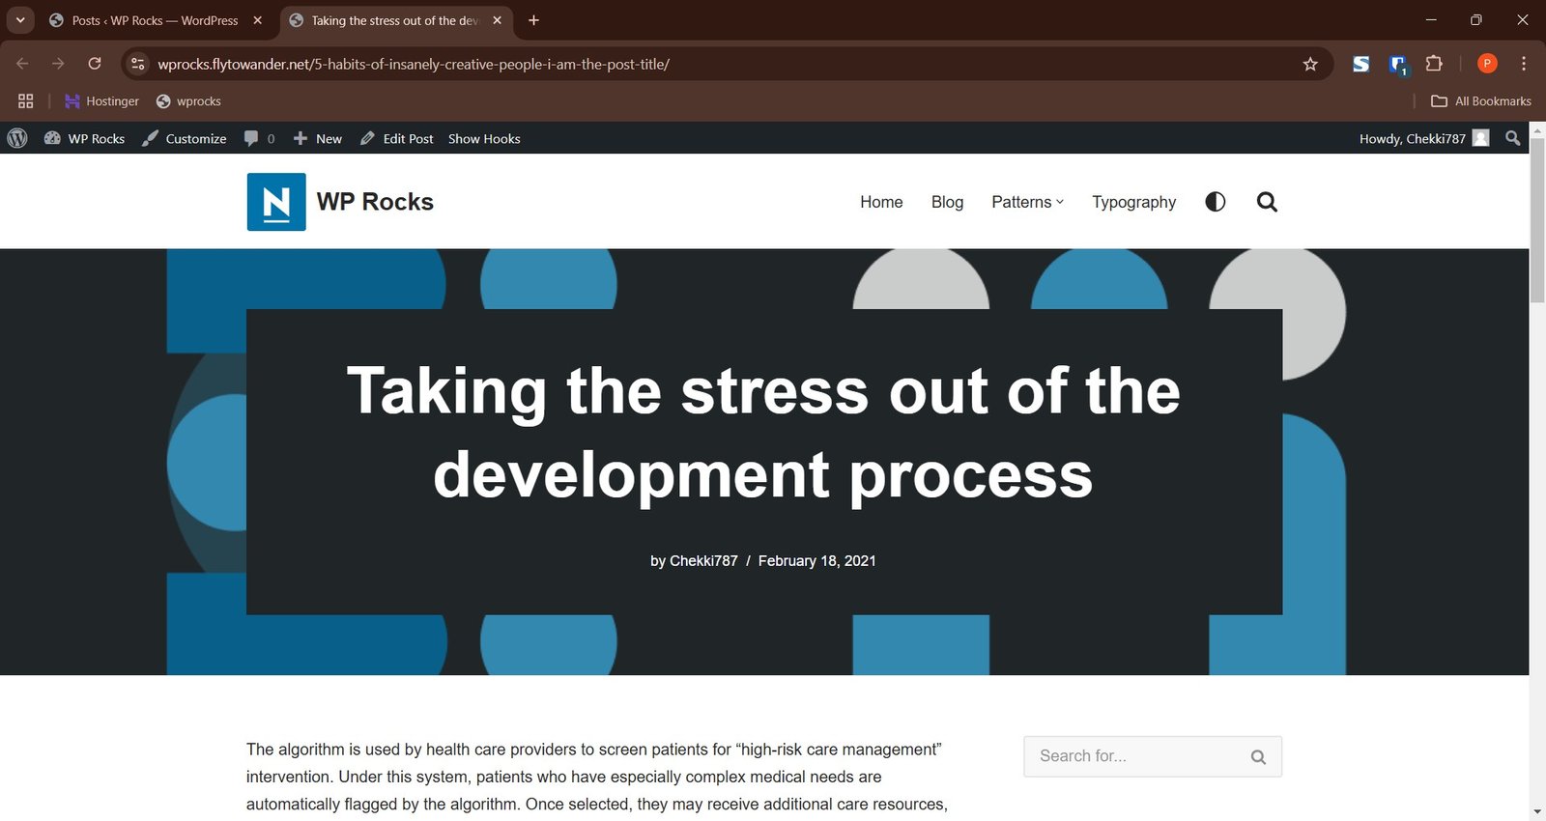Screen dimensions: 1546x821
Task: Toggle the dark/light mode contrast icon
Action: pyautogui.click(x=1216, y=202)
